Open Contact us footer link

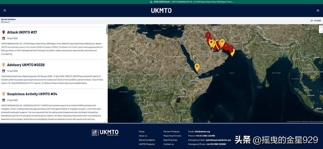click(169, 144)
